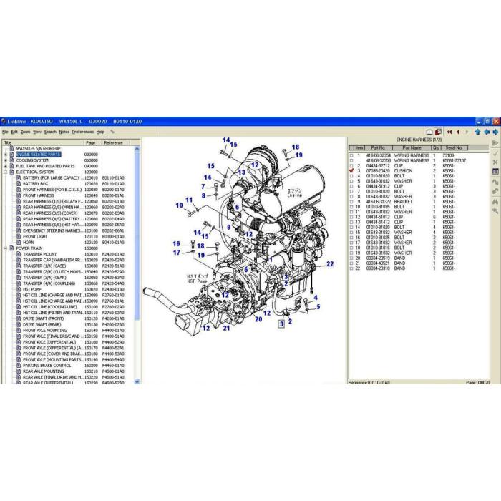Viewport: 501px width, 501px height.
Task: Check the box for item 1 WIRING HARNESS
Action: point(351,155)
